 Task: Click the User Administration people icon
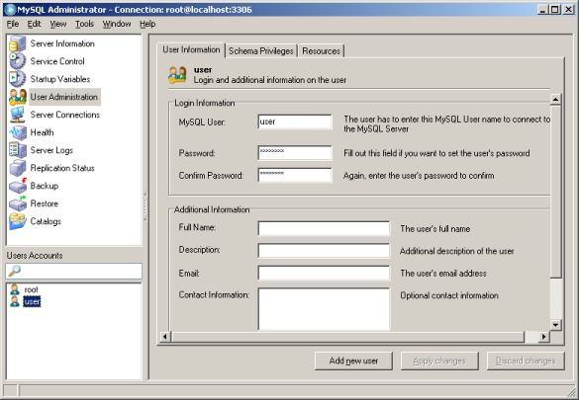tap(18, 97)
